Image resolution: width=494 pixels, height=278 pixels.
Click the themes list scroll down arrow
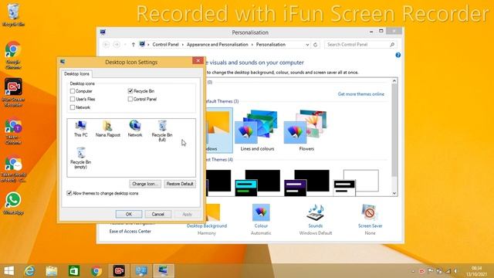click(394, 193)
